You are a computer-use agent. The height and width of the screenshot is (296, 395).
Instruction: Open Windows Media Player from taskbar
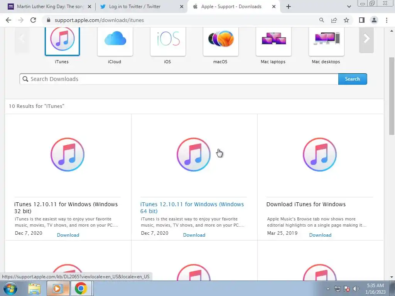tap(58, 289)
